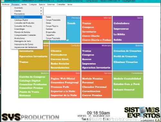Open the Ventas menu in the menu bar

24,5
